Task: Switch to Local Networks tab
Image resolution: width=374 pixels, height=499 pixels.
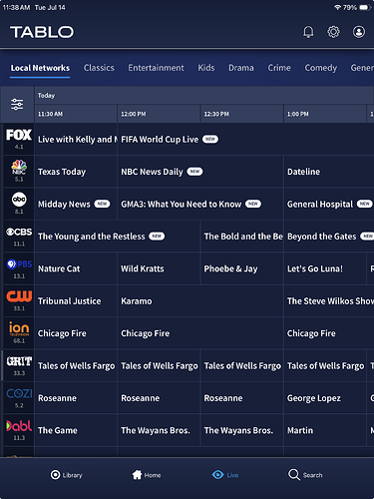Action: pyautogui.click(x=40, y=68)
